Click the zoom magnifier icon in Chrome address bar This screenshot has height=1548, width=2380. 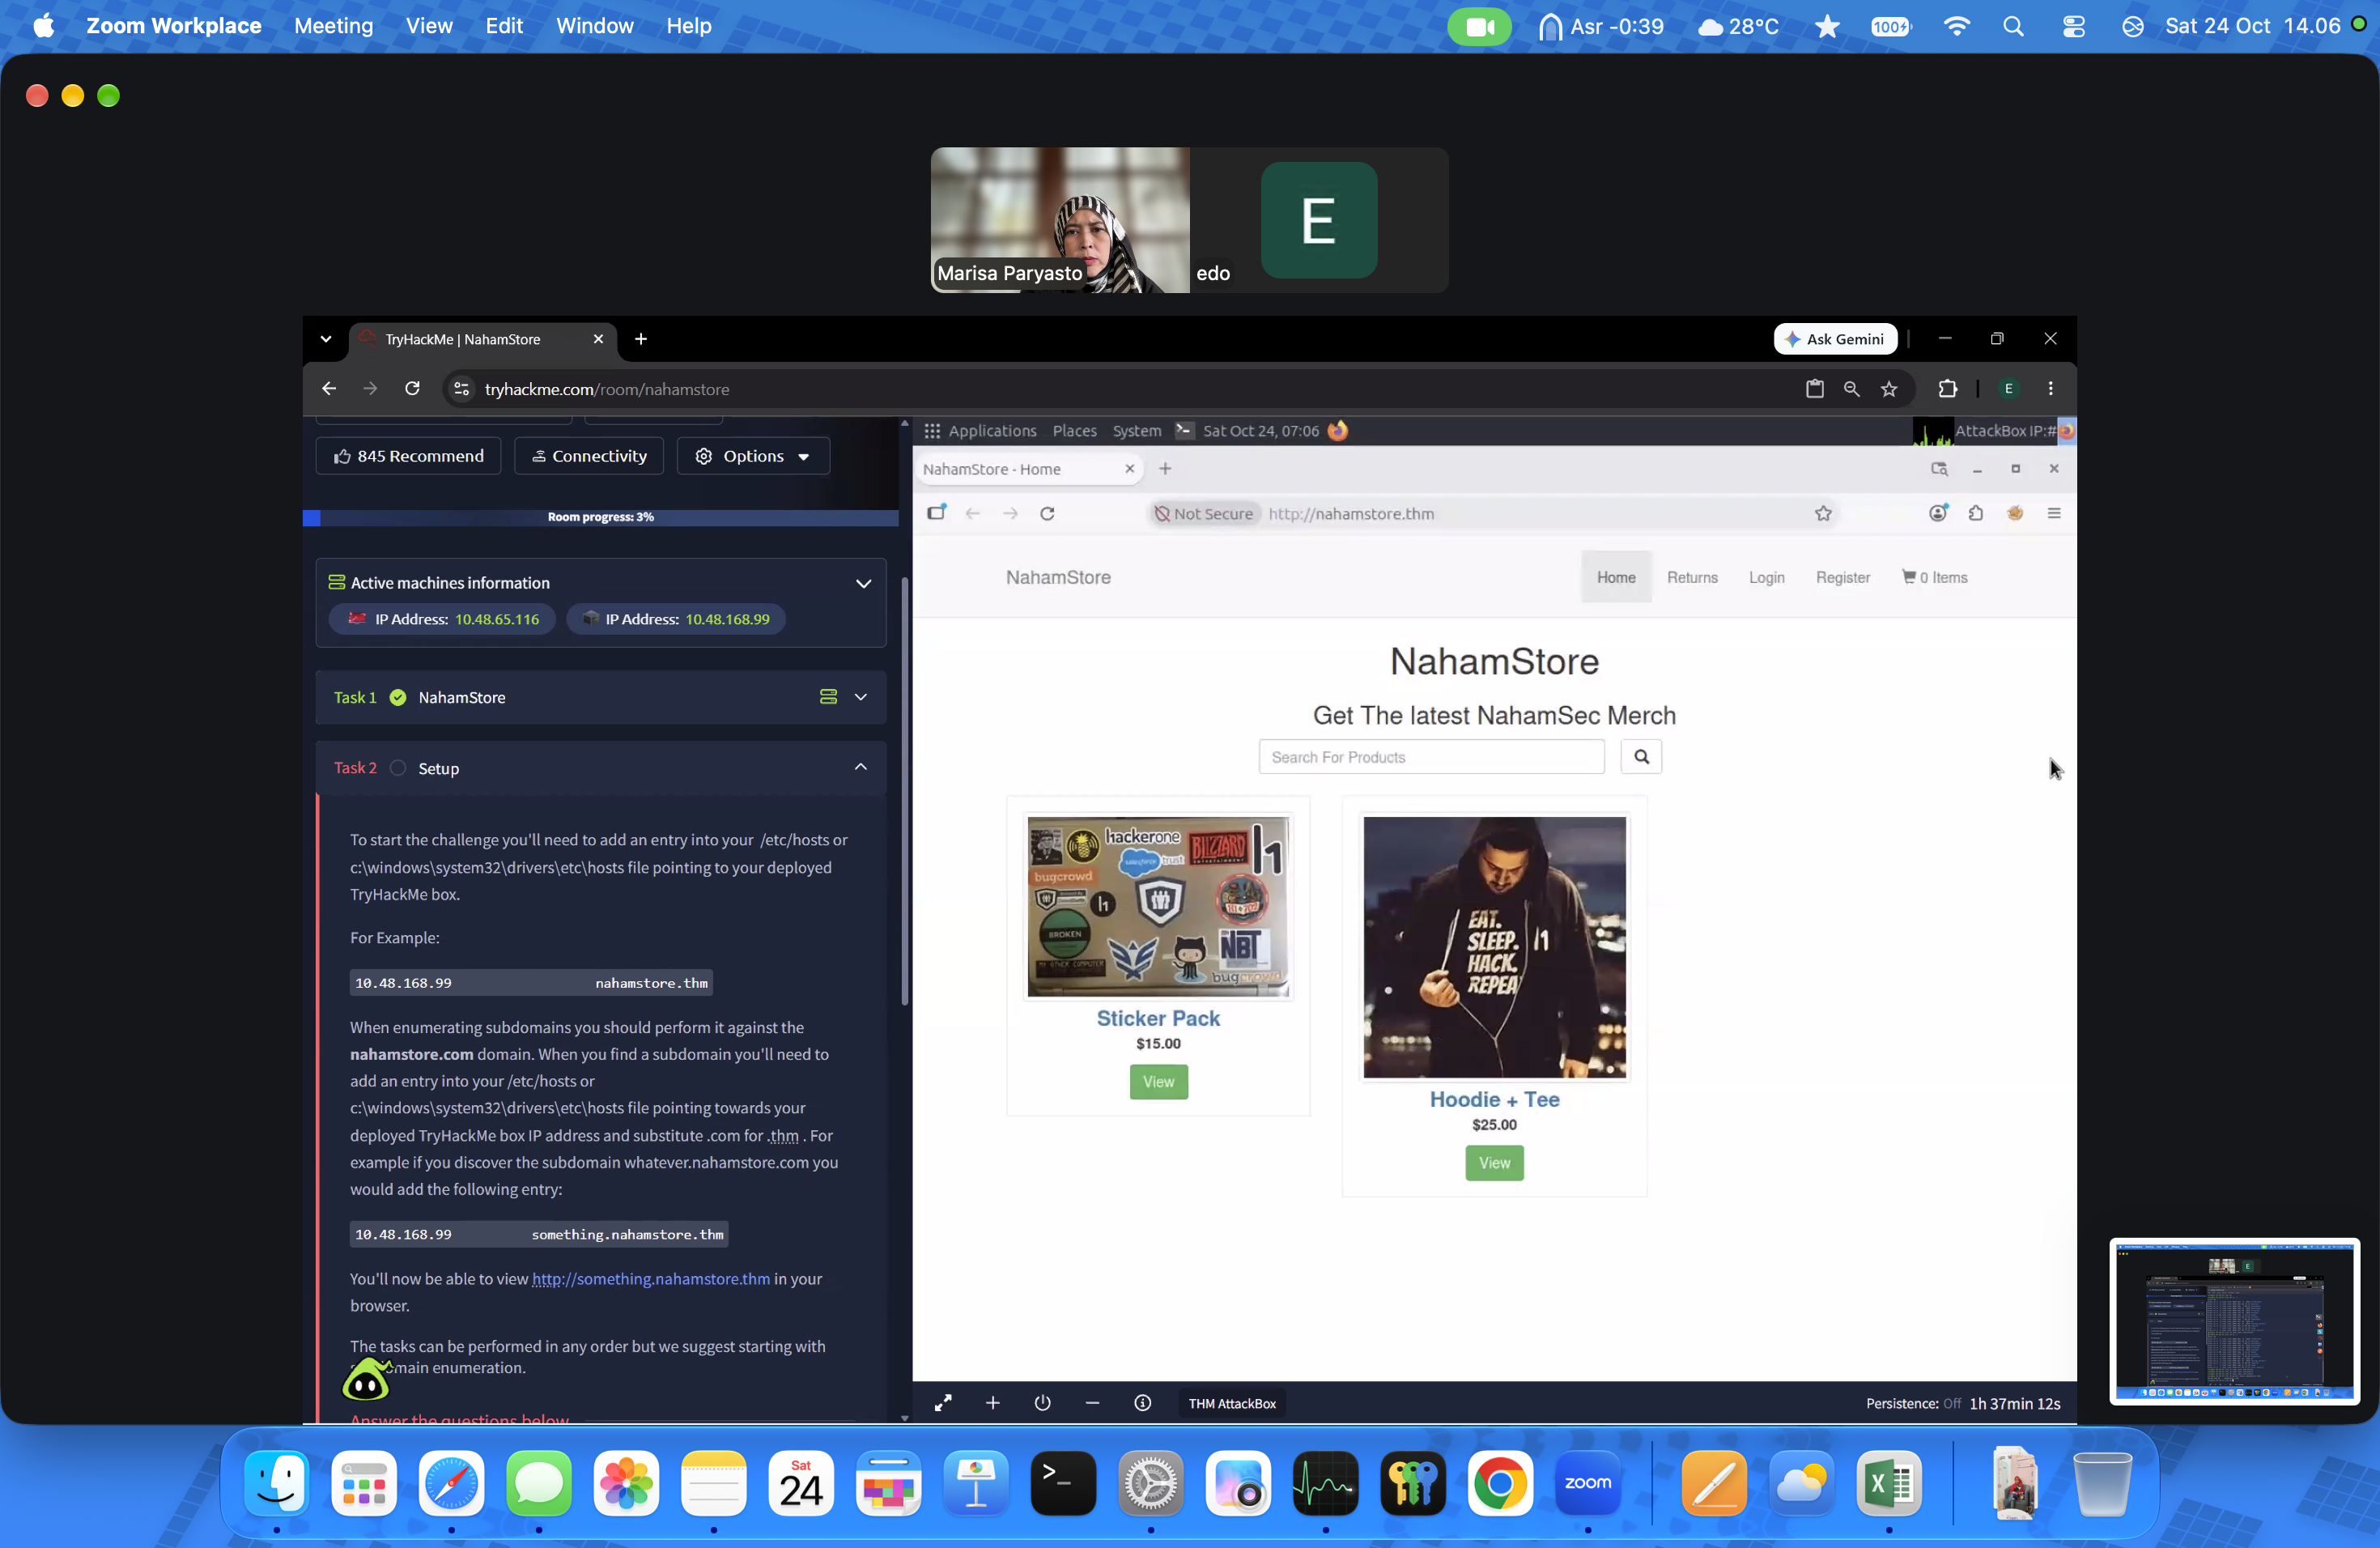pos(1852,389)
